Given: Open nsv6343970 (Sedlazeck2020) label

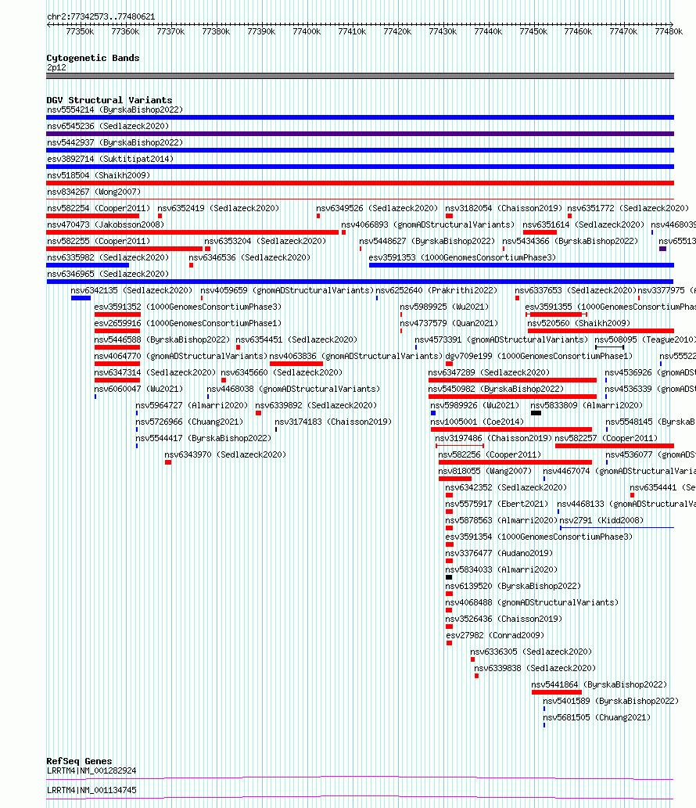Looking at the screenshot, I should point(226,456).
